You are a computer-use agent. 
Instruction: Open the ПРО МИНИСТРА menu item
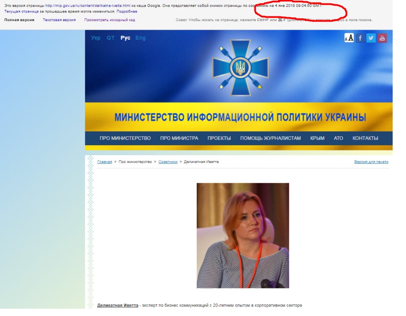[x=179, y=138]
